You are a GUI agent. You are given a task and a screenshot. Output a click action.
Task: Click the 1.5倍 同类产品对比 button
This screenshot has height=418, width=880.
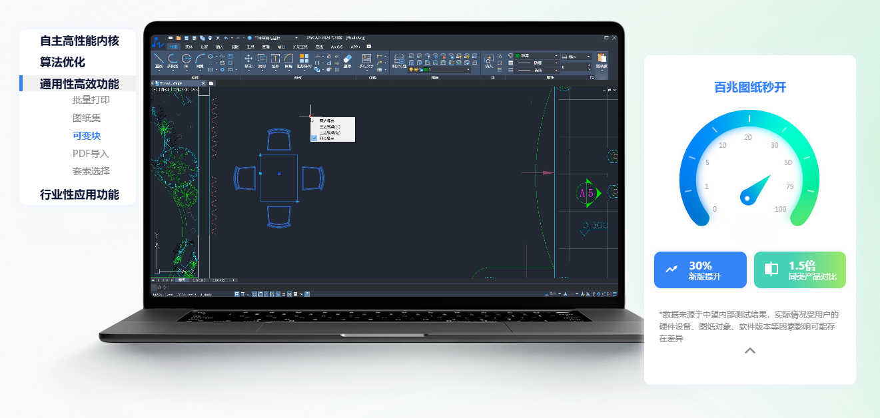799,270
